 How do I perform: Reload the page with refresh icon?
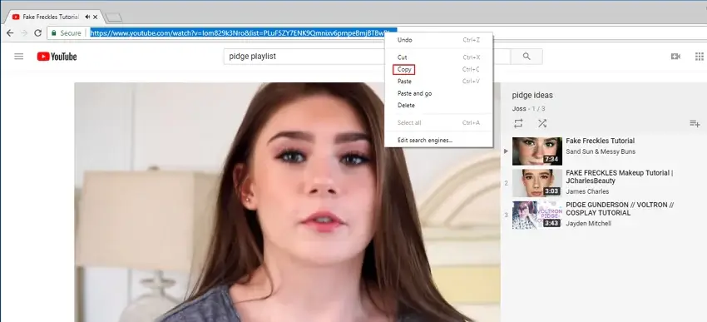click(x=38, y=33)
